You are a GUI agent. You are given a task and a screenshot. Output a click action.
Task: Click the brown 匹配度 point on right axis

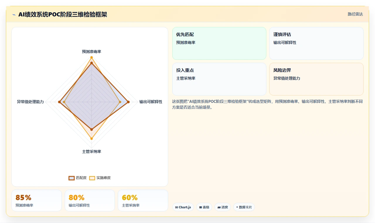pos(128,102)
